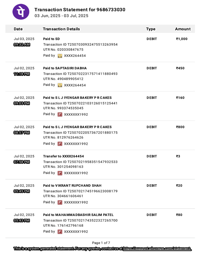Click the Transaction Details column header

61,29
